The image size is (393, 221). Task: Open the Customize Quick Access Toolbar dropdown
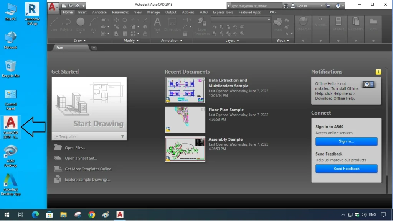pyautogui.click(x=84, y=5)
